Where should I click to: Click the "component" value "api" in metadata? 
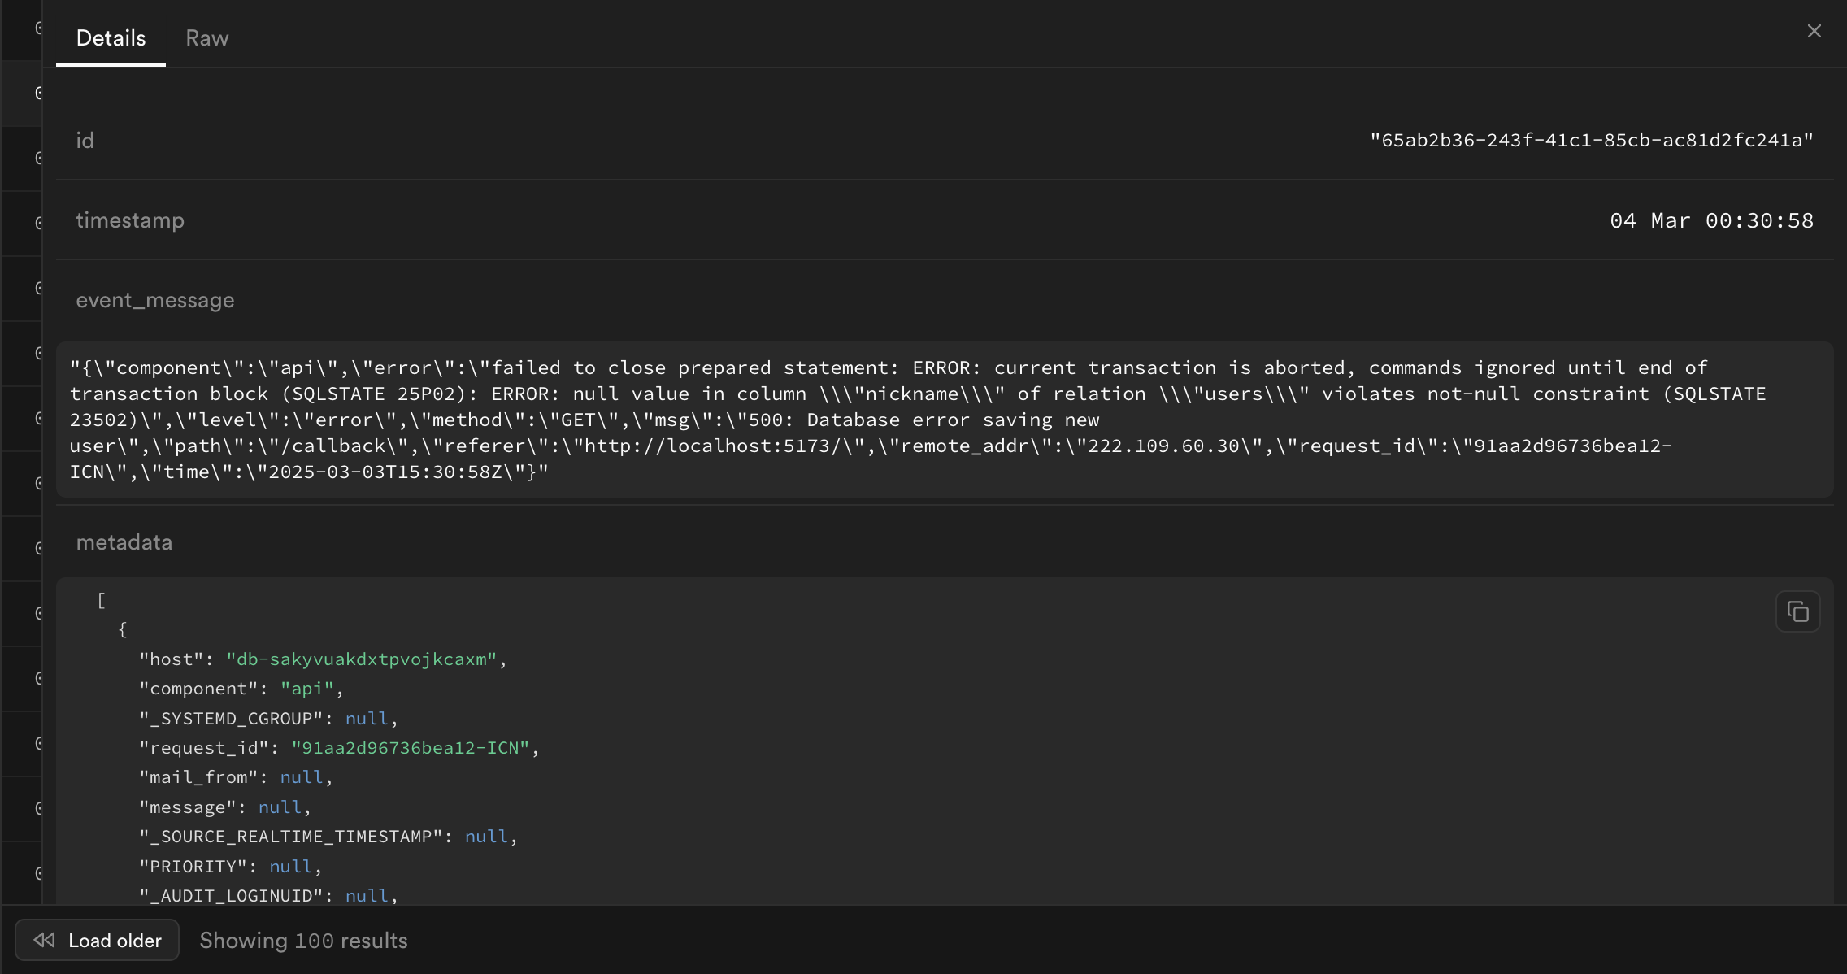coord(306,689)
